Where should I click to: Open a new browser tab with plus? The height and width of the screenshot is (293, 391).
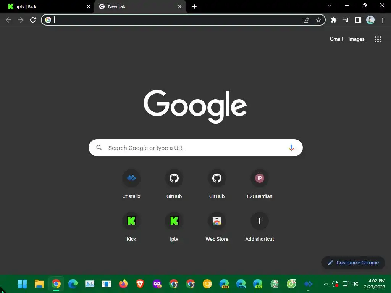point(194,6)
